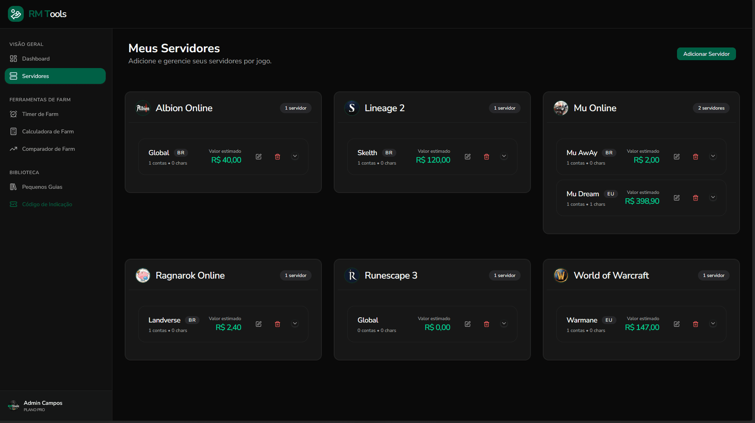The height and width of the screenshot is (423, 755).
Task: Expand the Warmane server chevron
Action: click(713, 324)
